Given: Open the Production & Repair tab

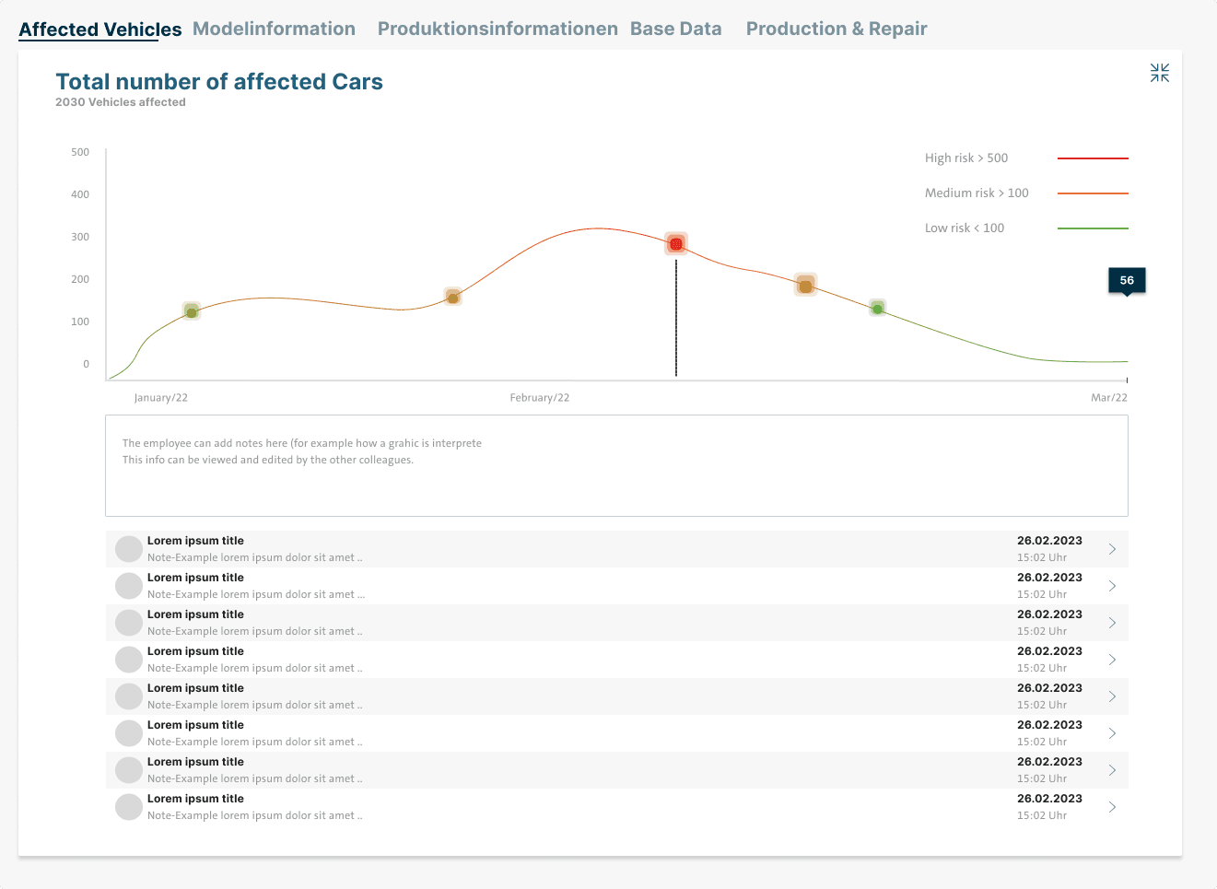Looking at the screenshot, I should coord(836,28).
